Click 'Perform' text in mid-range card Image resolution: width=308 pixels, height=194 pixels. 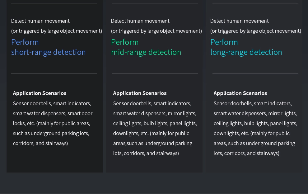coord(125,42)
